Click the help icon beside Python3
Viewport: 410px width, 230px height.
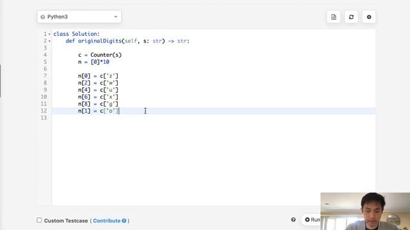click(43, 17)
